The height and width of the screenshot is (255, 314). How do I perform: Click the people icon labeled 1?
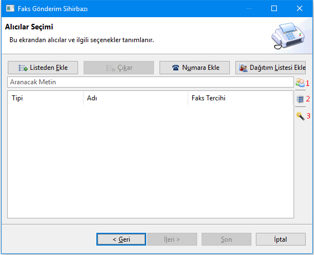300,83
